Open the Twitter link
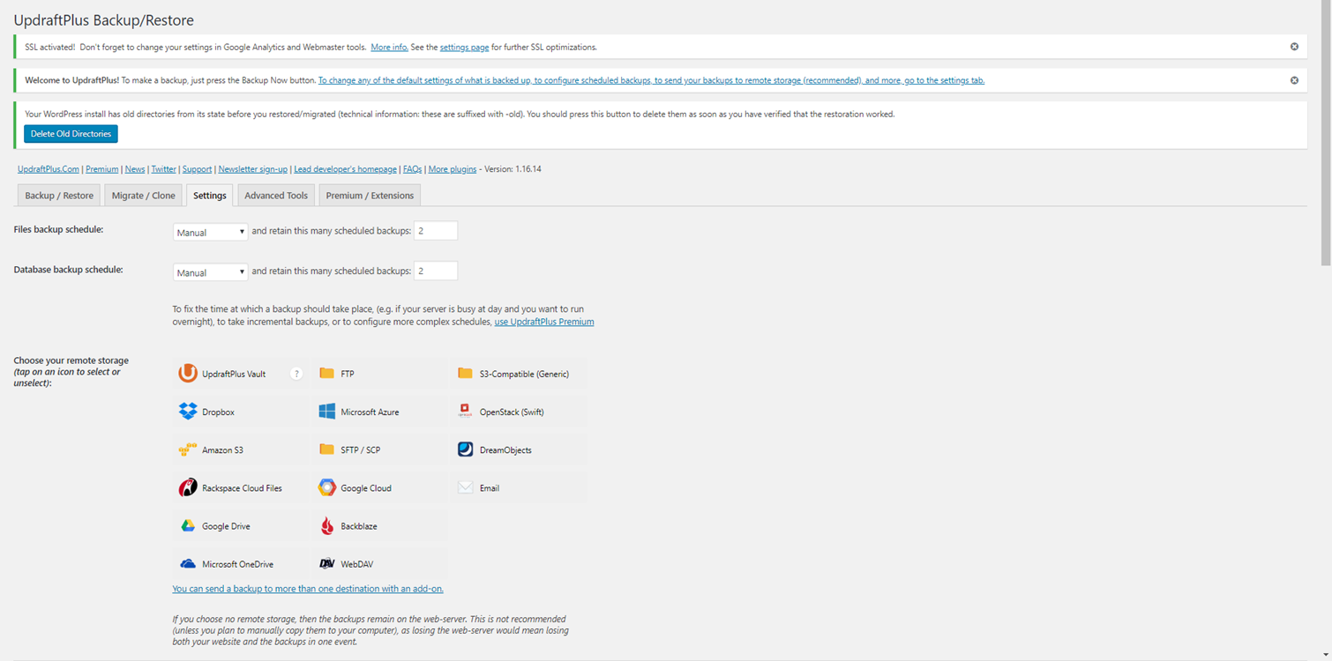 pyautogui.click(x=163, y=169)
